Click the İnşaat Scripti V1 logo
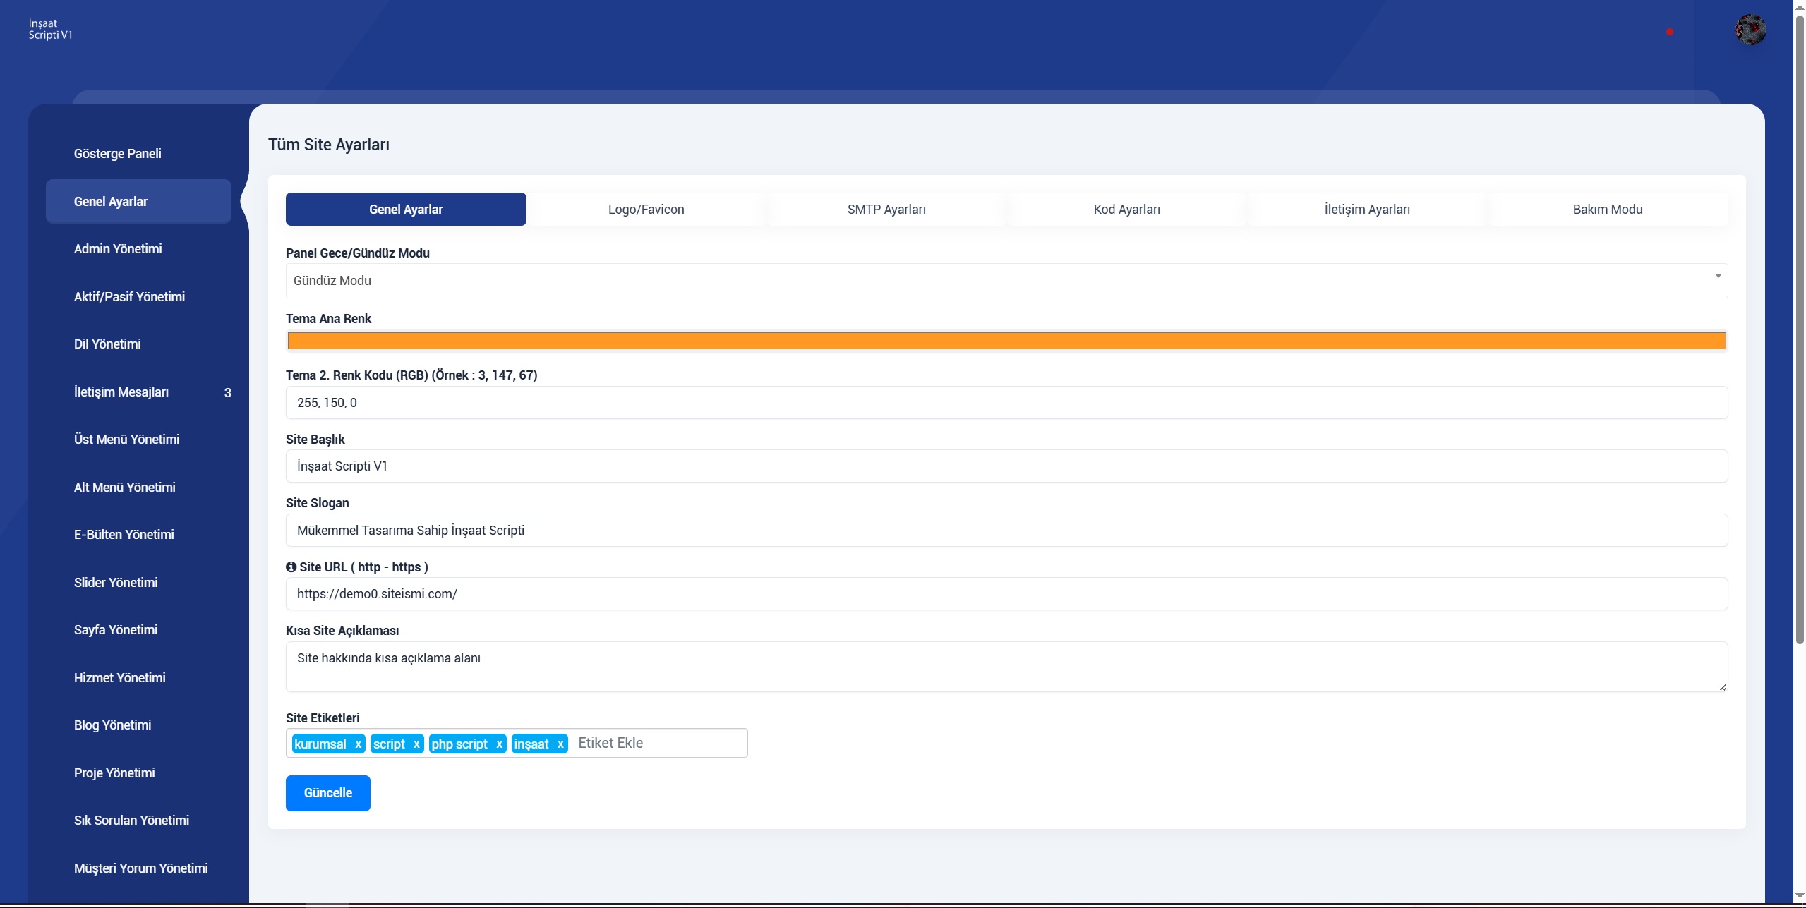Image resolution: width=1806 pixels, height=908 pixels. tap(50, 29)
